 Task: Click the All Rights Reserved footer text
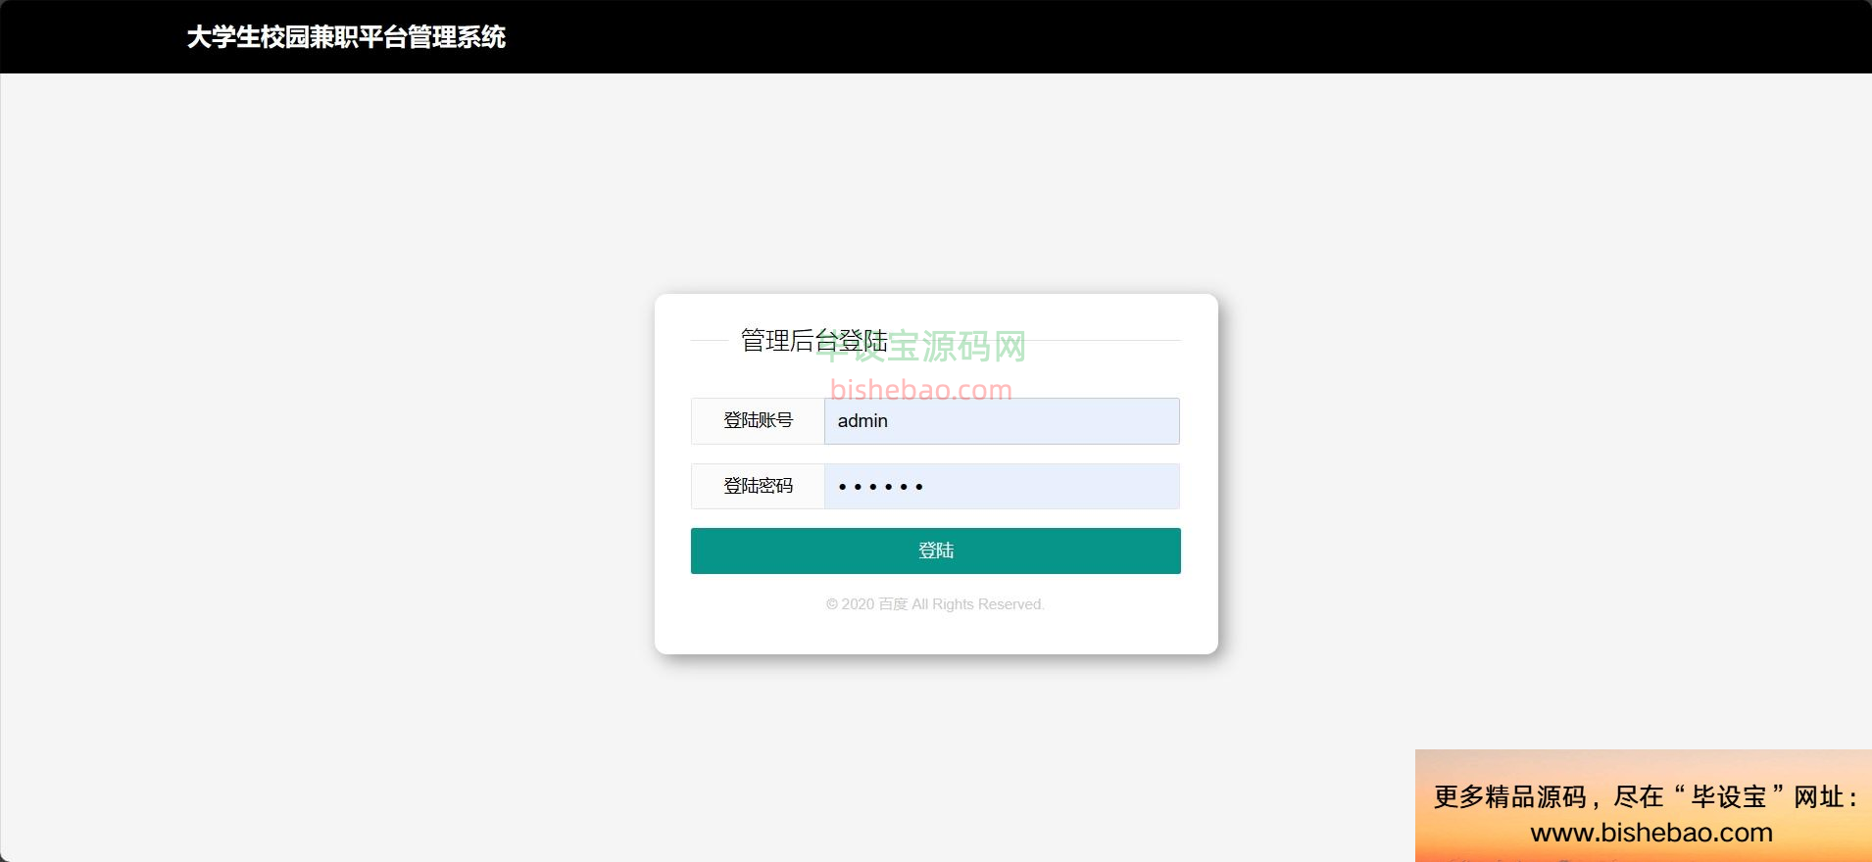point(978,604)
